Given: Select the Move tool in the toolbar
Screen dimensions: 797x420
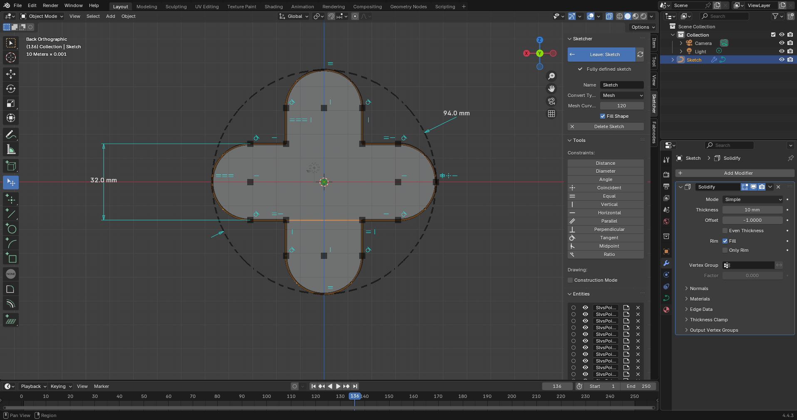Looking at the screenshot, I should (11, 74).
